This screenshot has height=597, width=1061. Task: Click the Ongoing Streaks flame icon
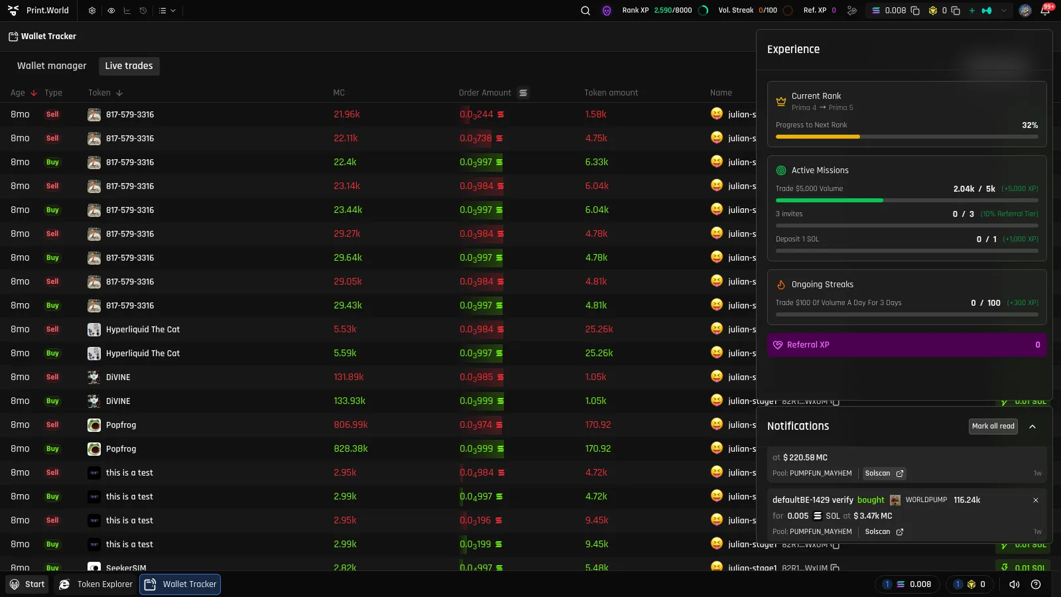781,285
